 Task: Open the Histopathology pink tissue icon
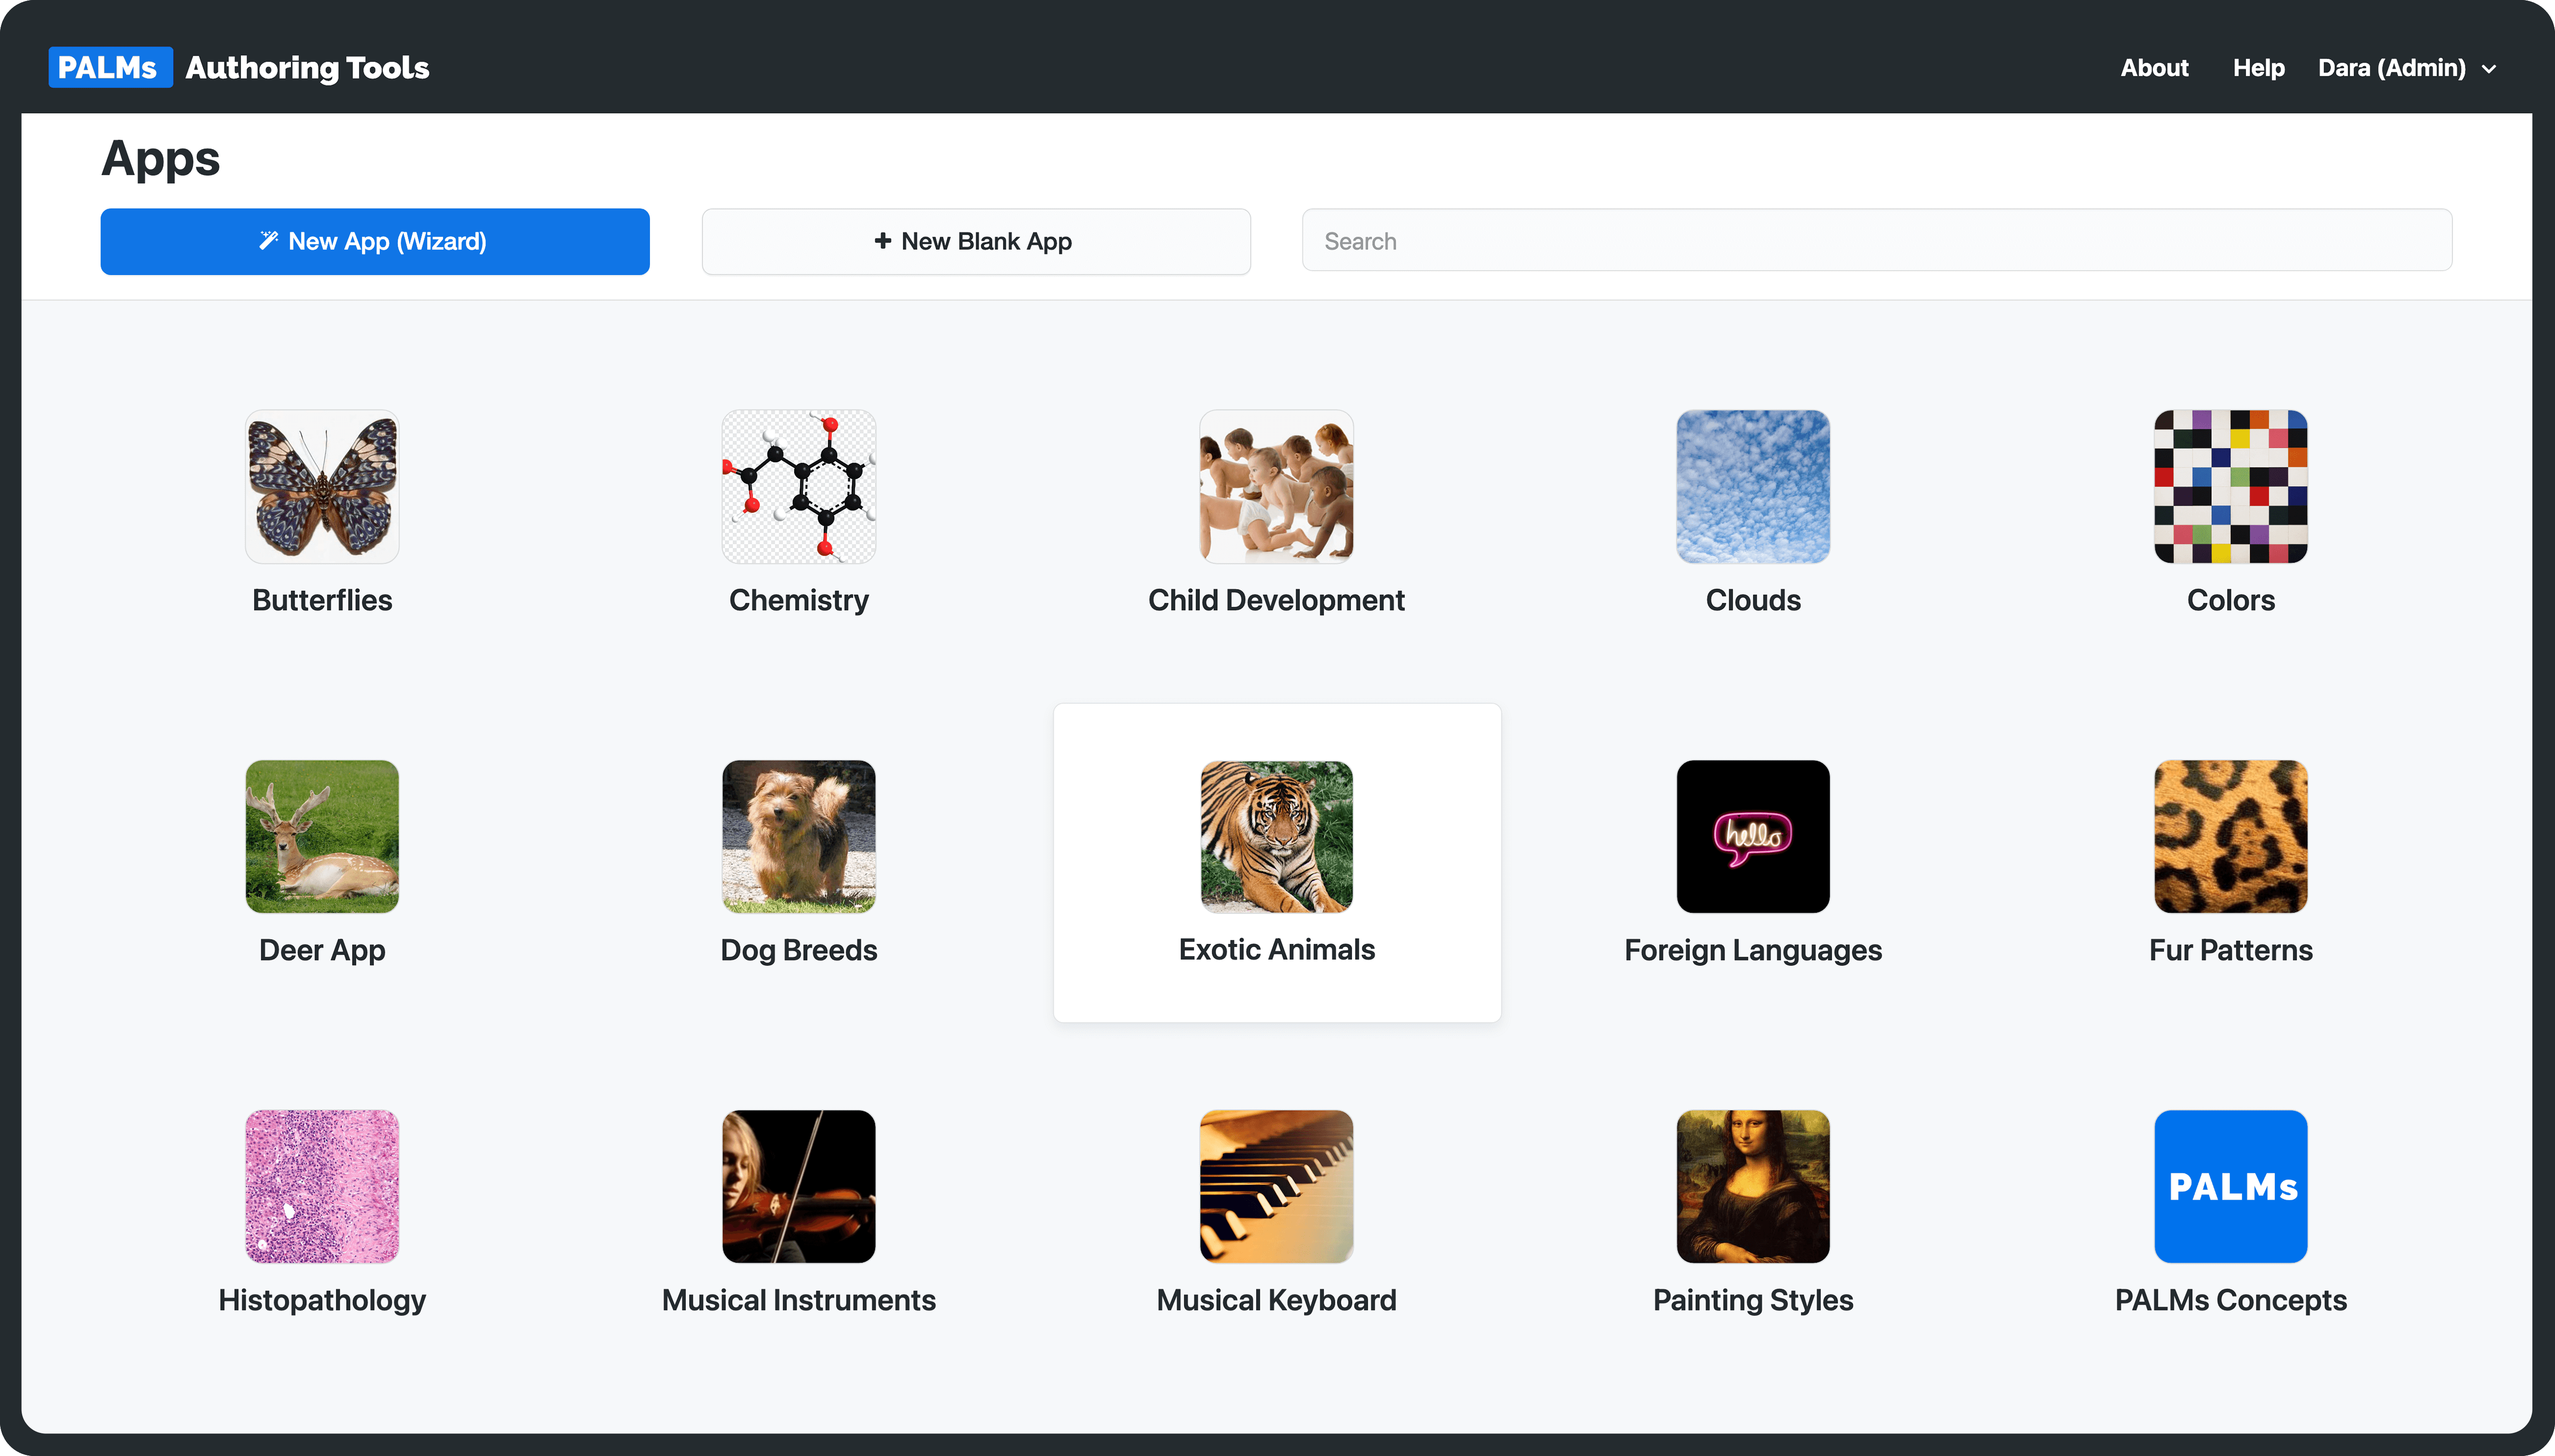[x=322, y=1187]
